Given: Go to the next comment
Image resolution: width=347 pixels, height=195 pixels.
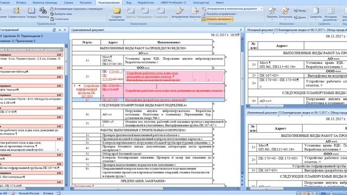Looking at the screenshot, I should point(160,13).
